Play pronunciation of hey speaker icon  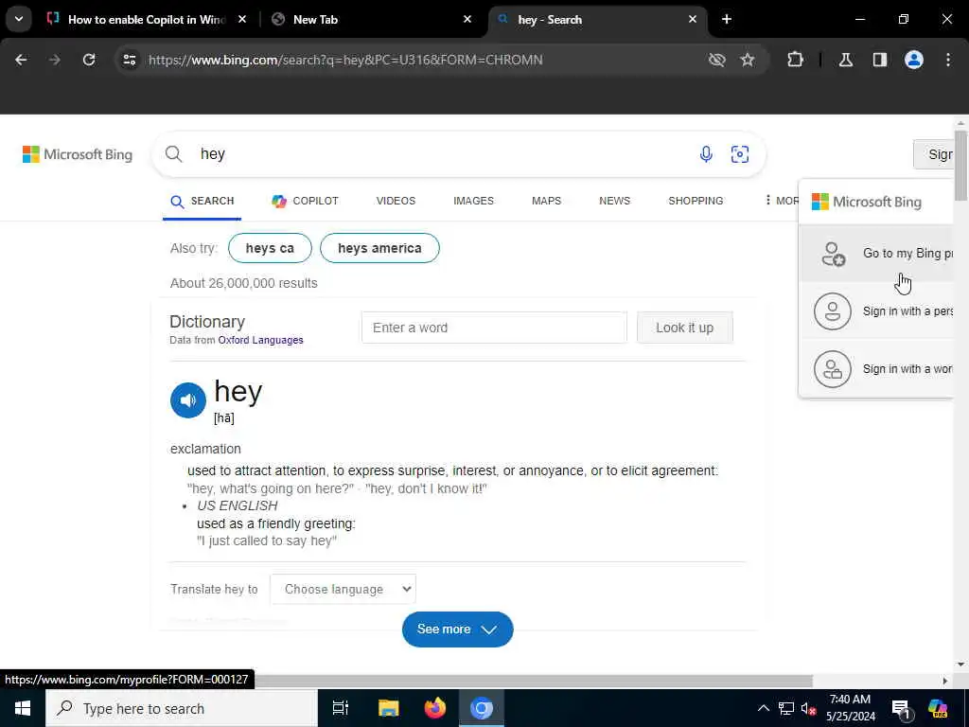coord(188,400)
